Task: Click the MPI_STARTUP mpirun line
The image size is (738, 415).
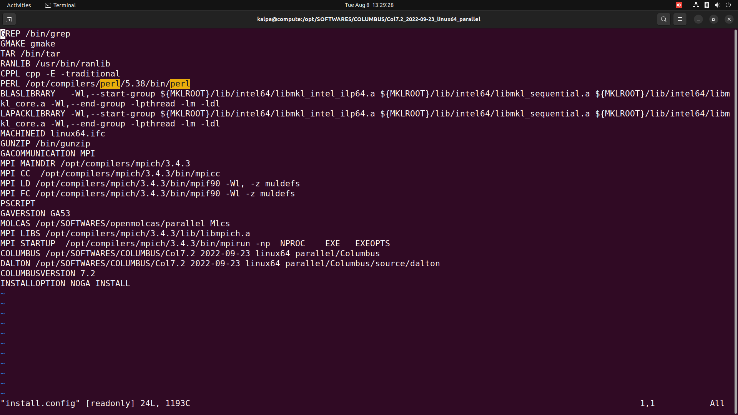Action: coord(198,244)
